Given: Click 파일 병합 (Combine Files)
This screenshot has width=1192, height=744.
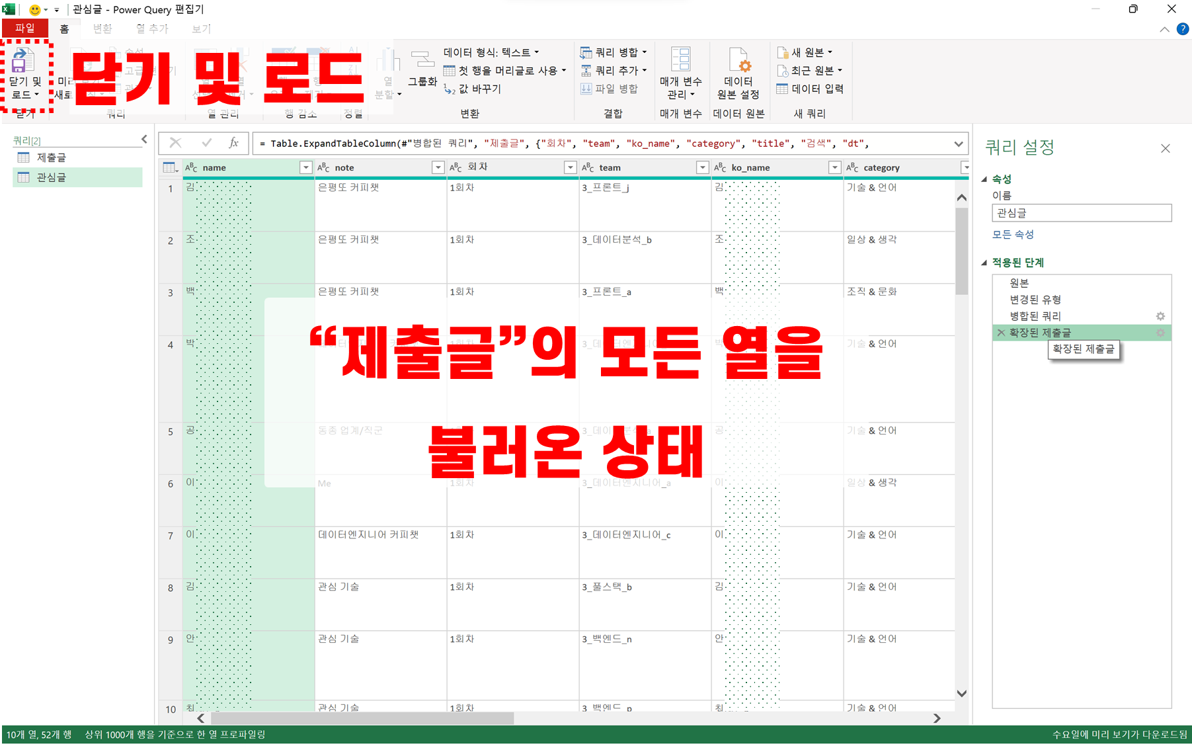Looking at the screenshot, I should (609, 89).
